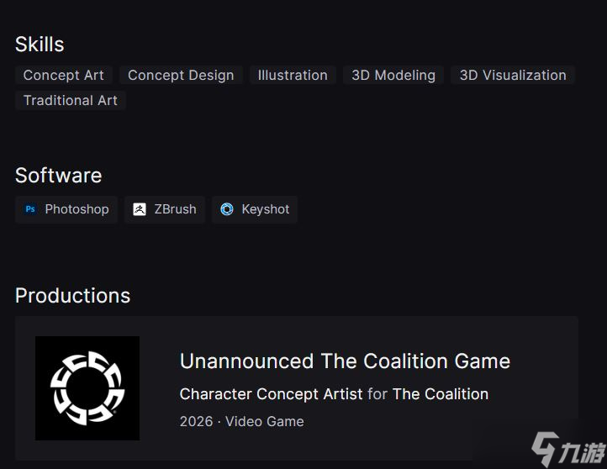Select the Concept Design skill tag
The image size is (607, 469).
181,75
